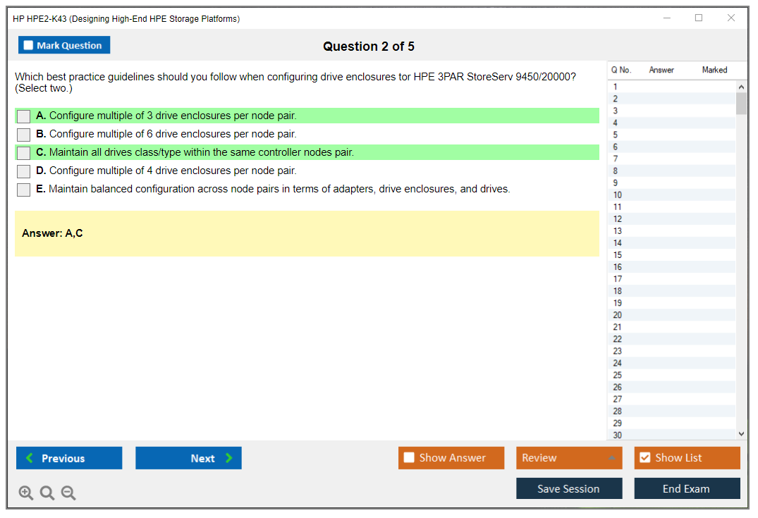Click the white chevron icon on Previous button
Screen dimensions: 758x518
point(29,457)
